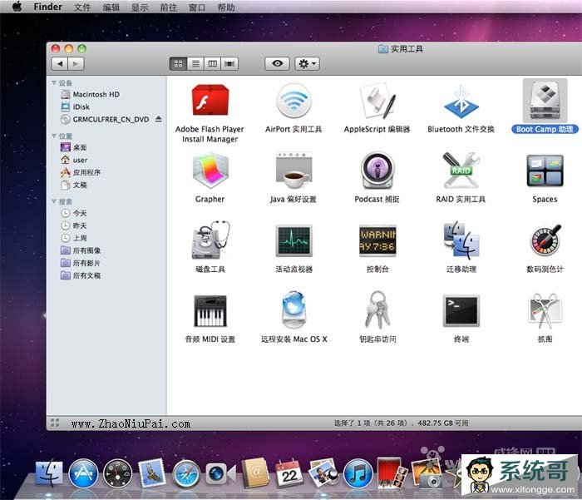The width and height of the screenshot is (582, 500).
Task: Open 终端 (Terminal)
Action: pos(461,311)
